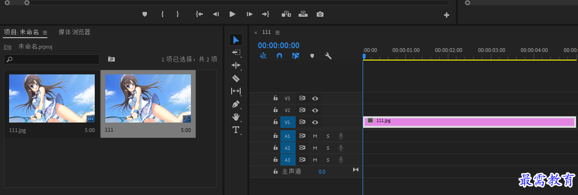Toggle sync lock on A2 track
578x195 pixels.
[302, 148]
